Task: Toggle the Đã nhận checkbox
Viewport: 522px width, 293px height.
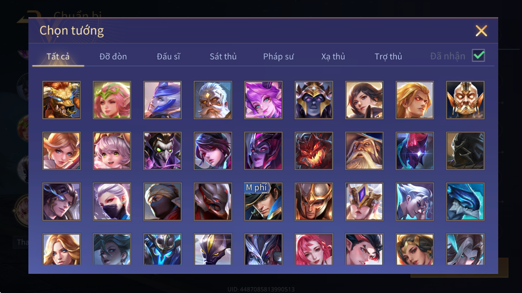Action: tap(478, 56)
